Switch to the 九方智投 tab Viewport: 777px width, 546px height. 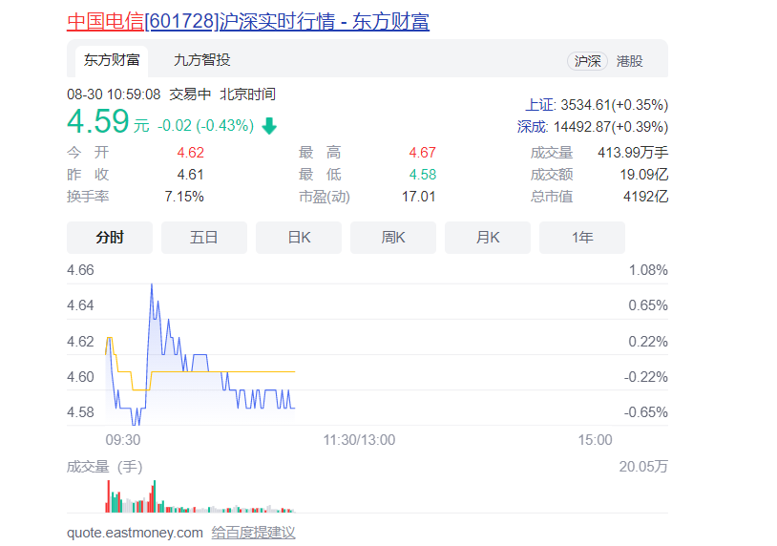pyautogui.click(x=201, y=60)
